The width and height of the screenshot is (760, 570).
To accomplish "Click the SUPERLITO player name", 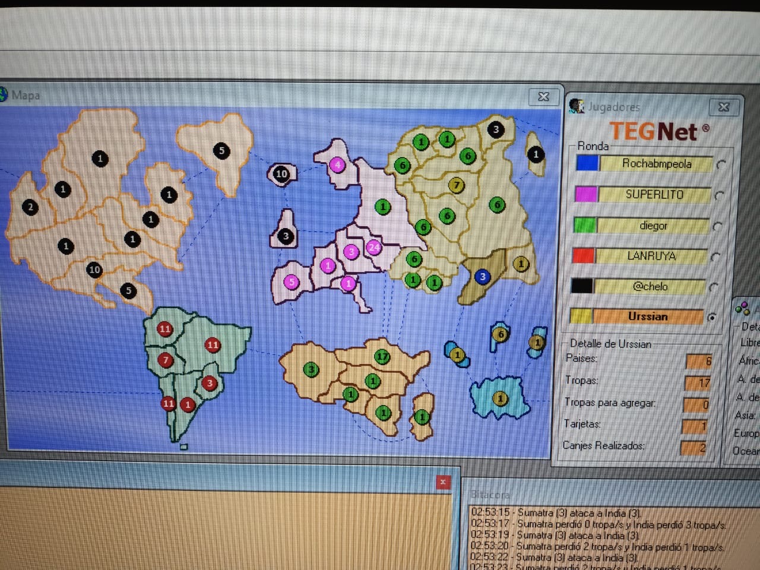I will click(654, 194).
